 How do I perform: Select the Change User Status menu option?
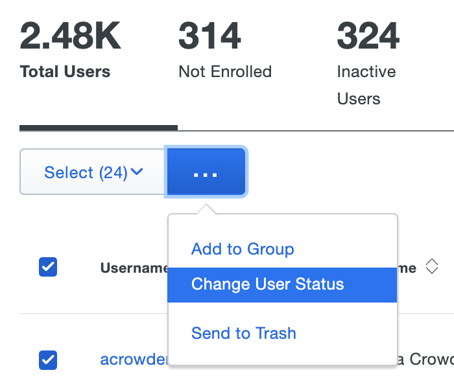click(x=267, y=284)
